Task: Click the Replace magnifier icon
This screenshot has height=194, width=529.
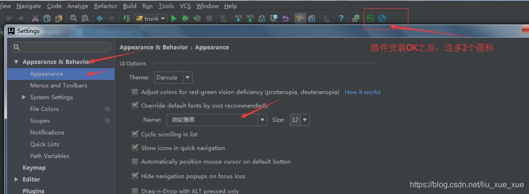Action: click(x=85, y=19)
